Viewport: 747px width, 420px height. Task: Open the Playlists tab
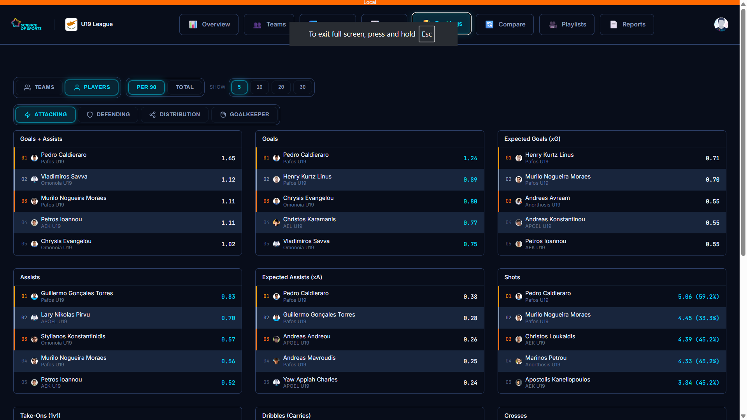[567, 24]
